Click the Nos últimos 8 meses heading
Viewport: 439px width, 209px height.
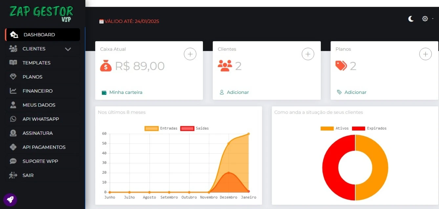[x=122, y=113]
